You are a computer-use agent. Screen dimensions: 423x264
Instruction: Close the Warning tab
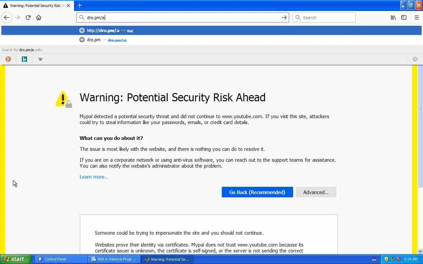click(x=68, y=6)
